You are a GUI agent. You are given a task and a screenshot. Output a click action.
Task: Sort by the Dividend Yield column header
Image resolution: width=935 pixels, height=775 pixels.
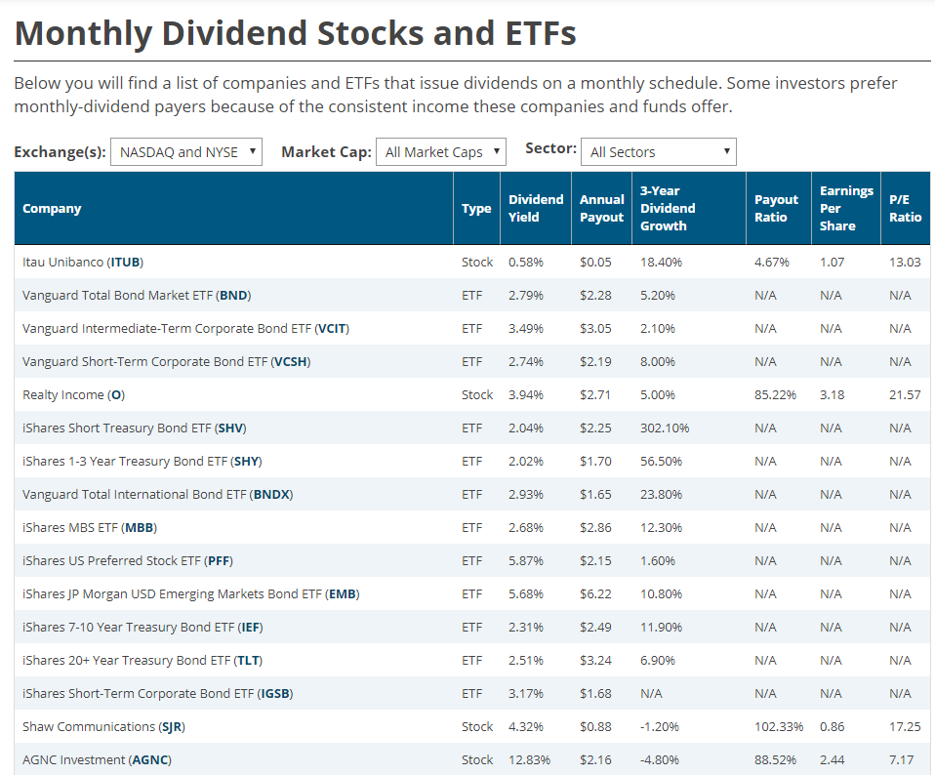(534, 207)
